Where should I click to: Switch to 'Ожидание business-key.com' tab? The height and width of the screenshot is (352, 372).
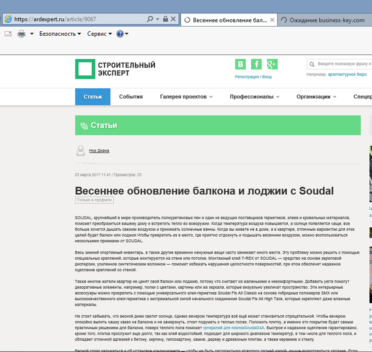(x=325, y=20)
